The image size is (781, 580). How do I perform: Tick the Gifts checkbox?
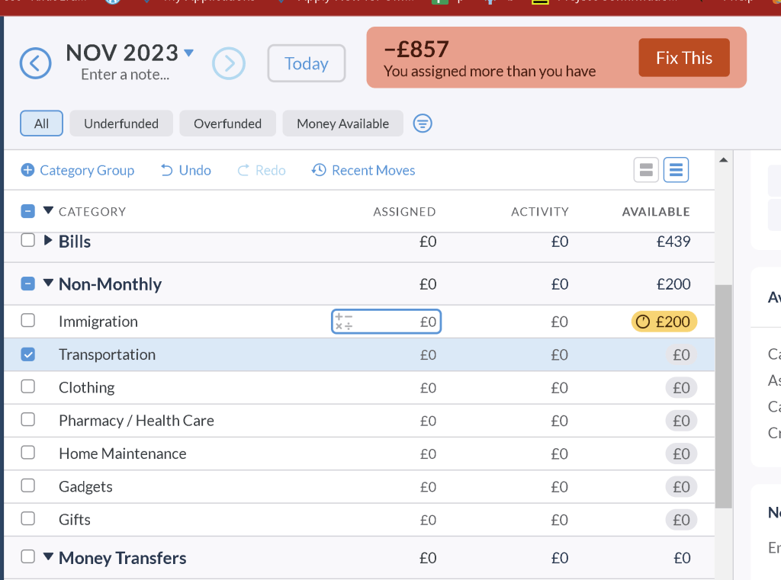(28, 519)
